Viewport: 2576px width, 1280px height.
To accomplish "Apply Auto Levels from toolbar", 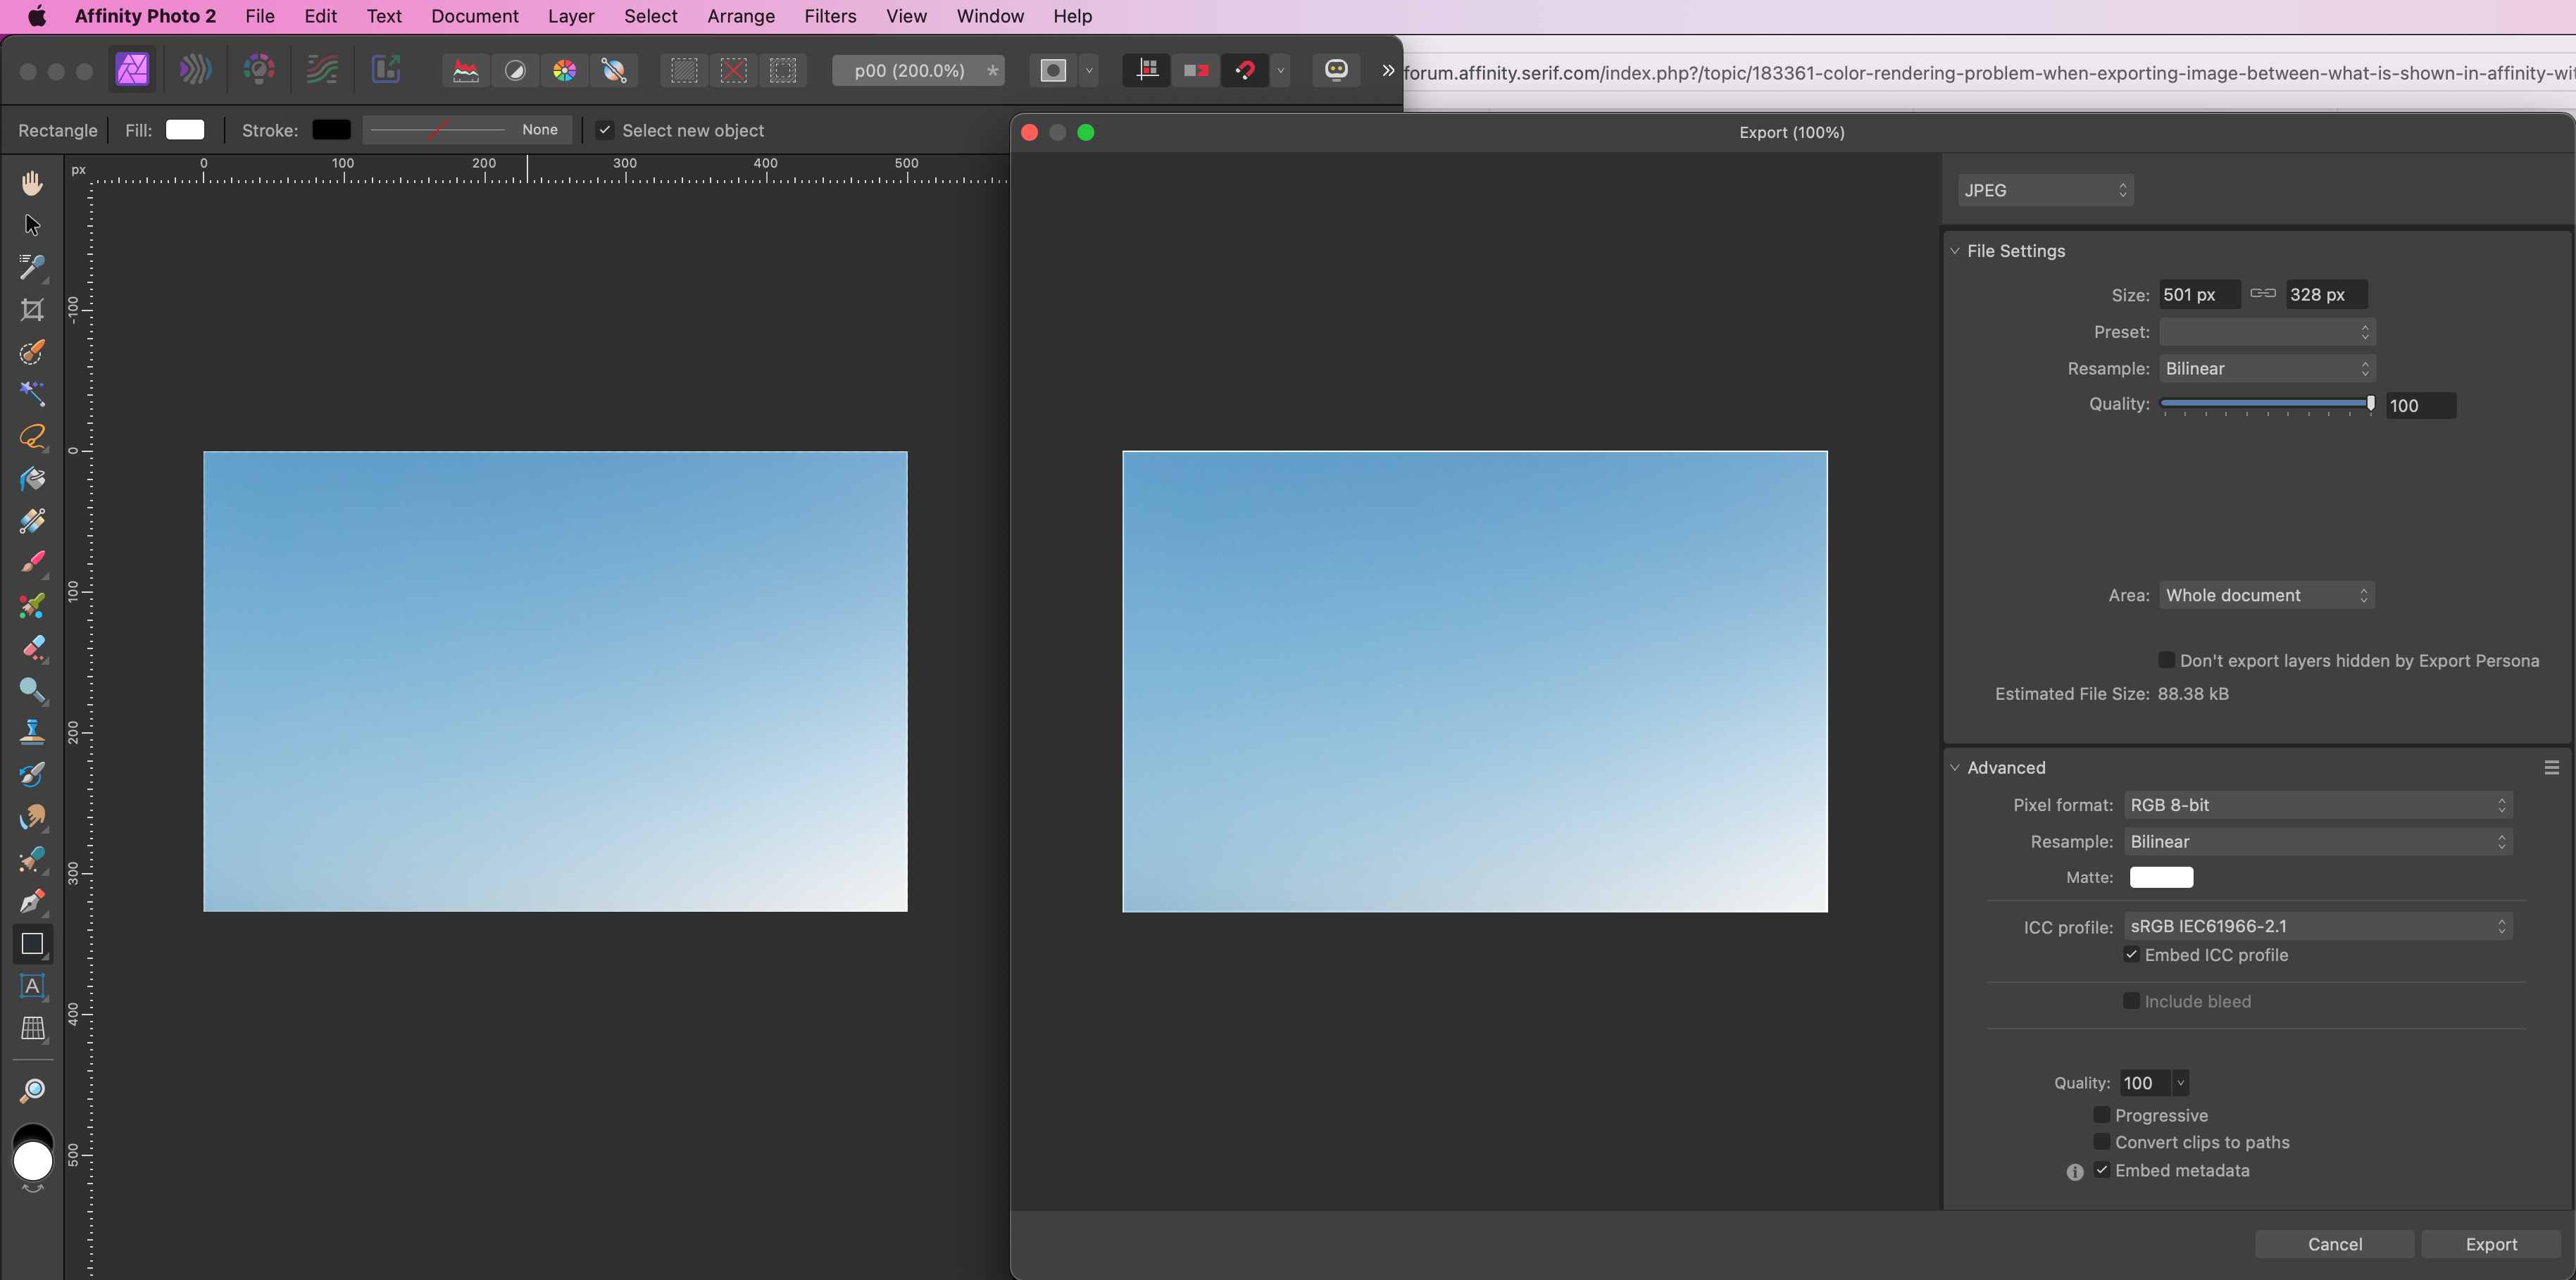I will [466, 70].
